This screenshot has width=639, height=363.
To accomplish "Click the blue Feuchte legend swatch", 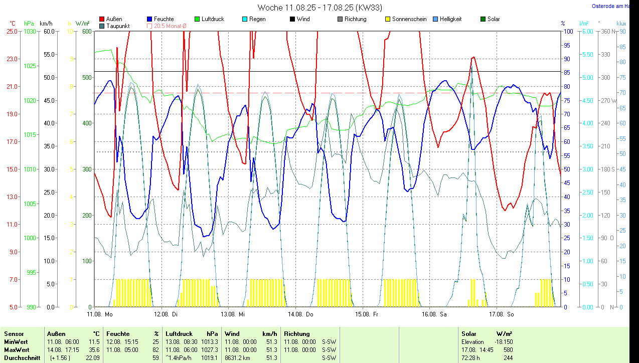I will coord(150,19).
